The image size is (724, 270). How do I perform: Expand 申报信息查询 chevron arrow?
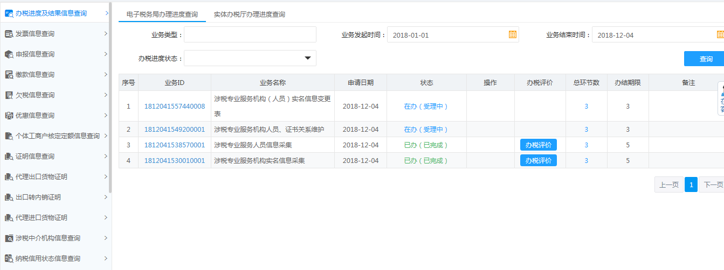point(106,54)
